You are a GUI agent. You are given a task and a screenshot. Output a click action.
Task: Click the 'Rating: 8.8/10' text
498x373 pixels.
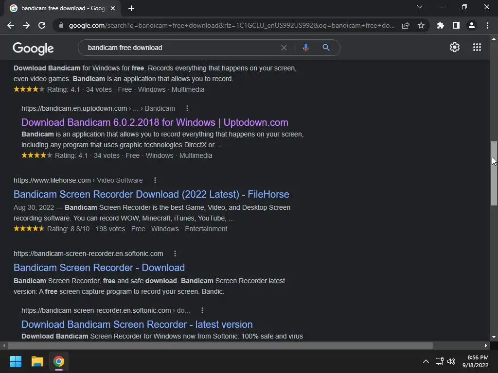click(x=68, y=229)
